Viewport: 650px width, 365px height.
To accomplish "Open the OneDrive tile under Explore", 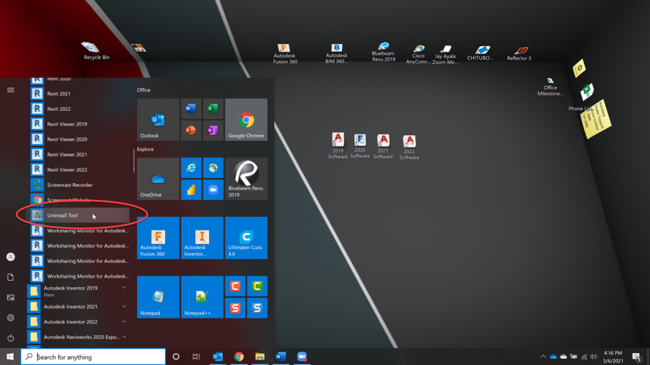I will click(x=157, y=178).
